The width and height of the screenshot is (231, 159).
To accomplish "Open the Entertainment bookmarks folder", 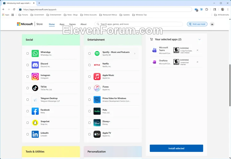I will click(54, 15).
